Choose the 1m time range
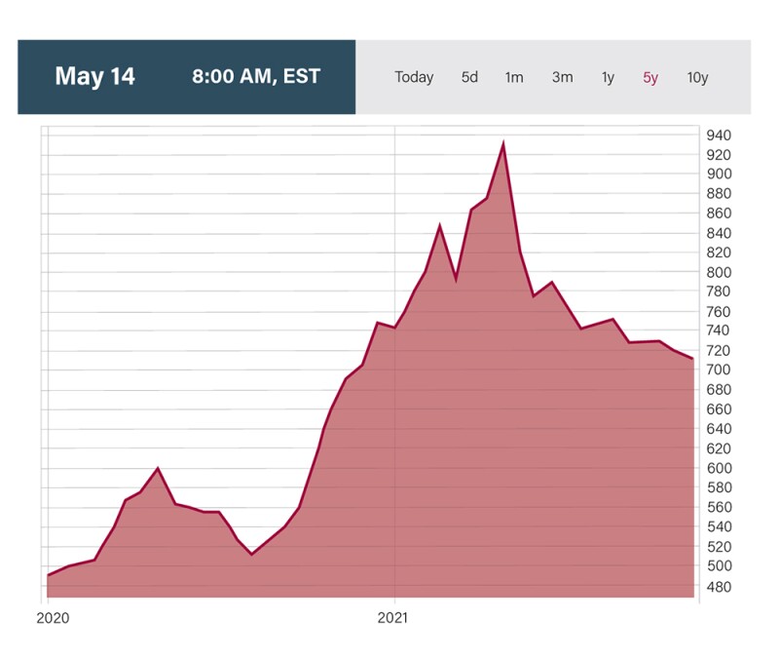Image resolution: width=779 pixels, height=660 pixels. [x=514, y=78]
